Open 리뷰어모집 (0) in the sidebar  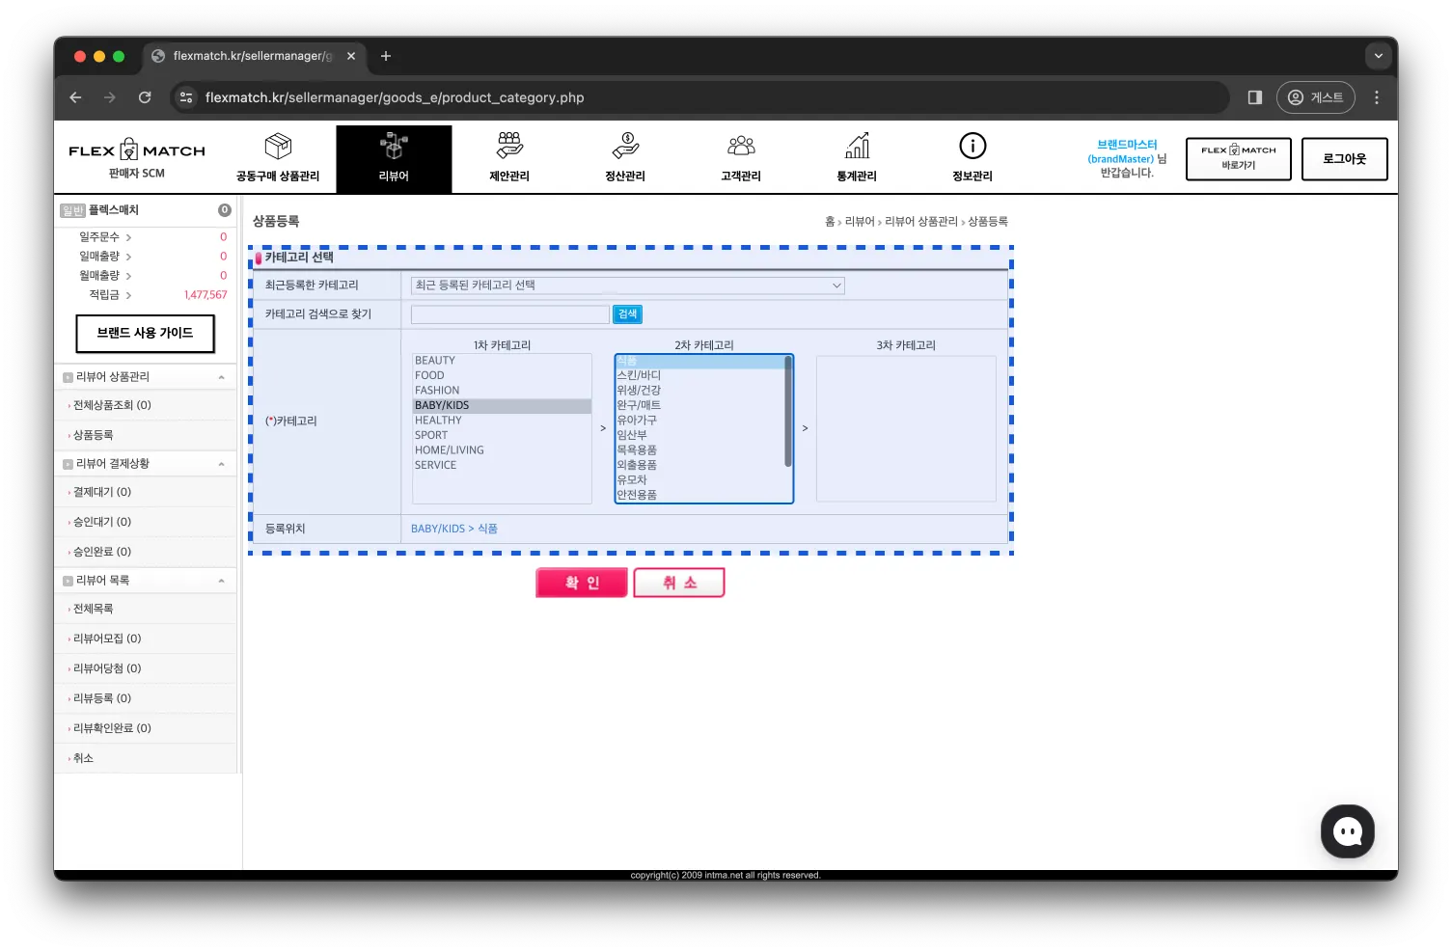pos(107,639)
